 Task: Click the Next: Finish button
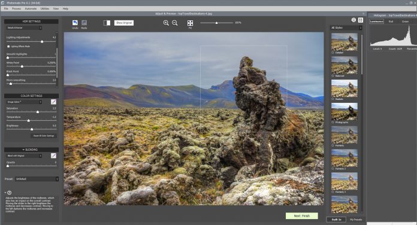point(302,215)
